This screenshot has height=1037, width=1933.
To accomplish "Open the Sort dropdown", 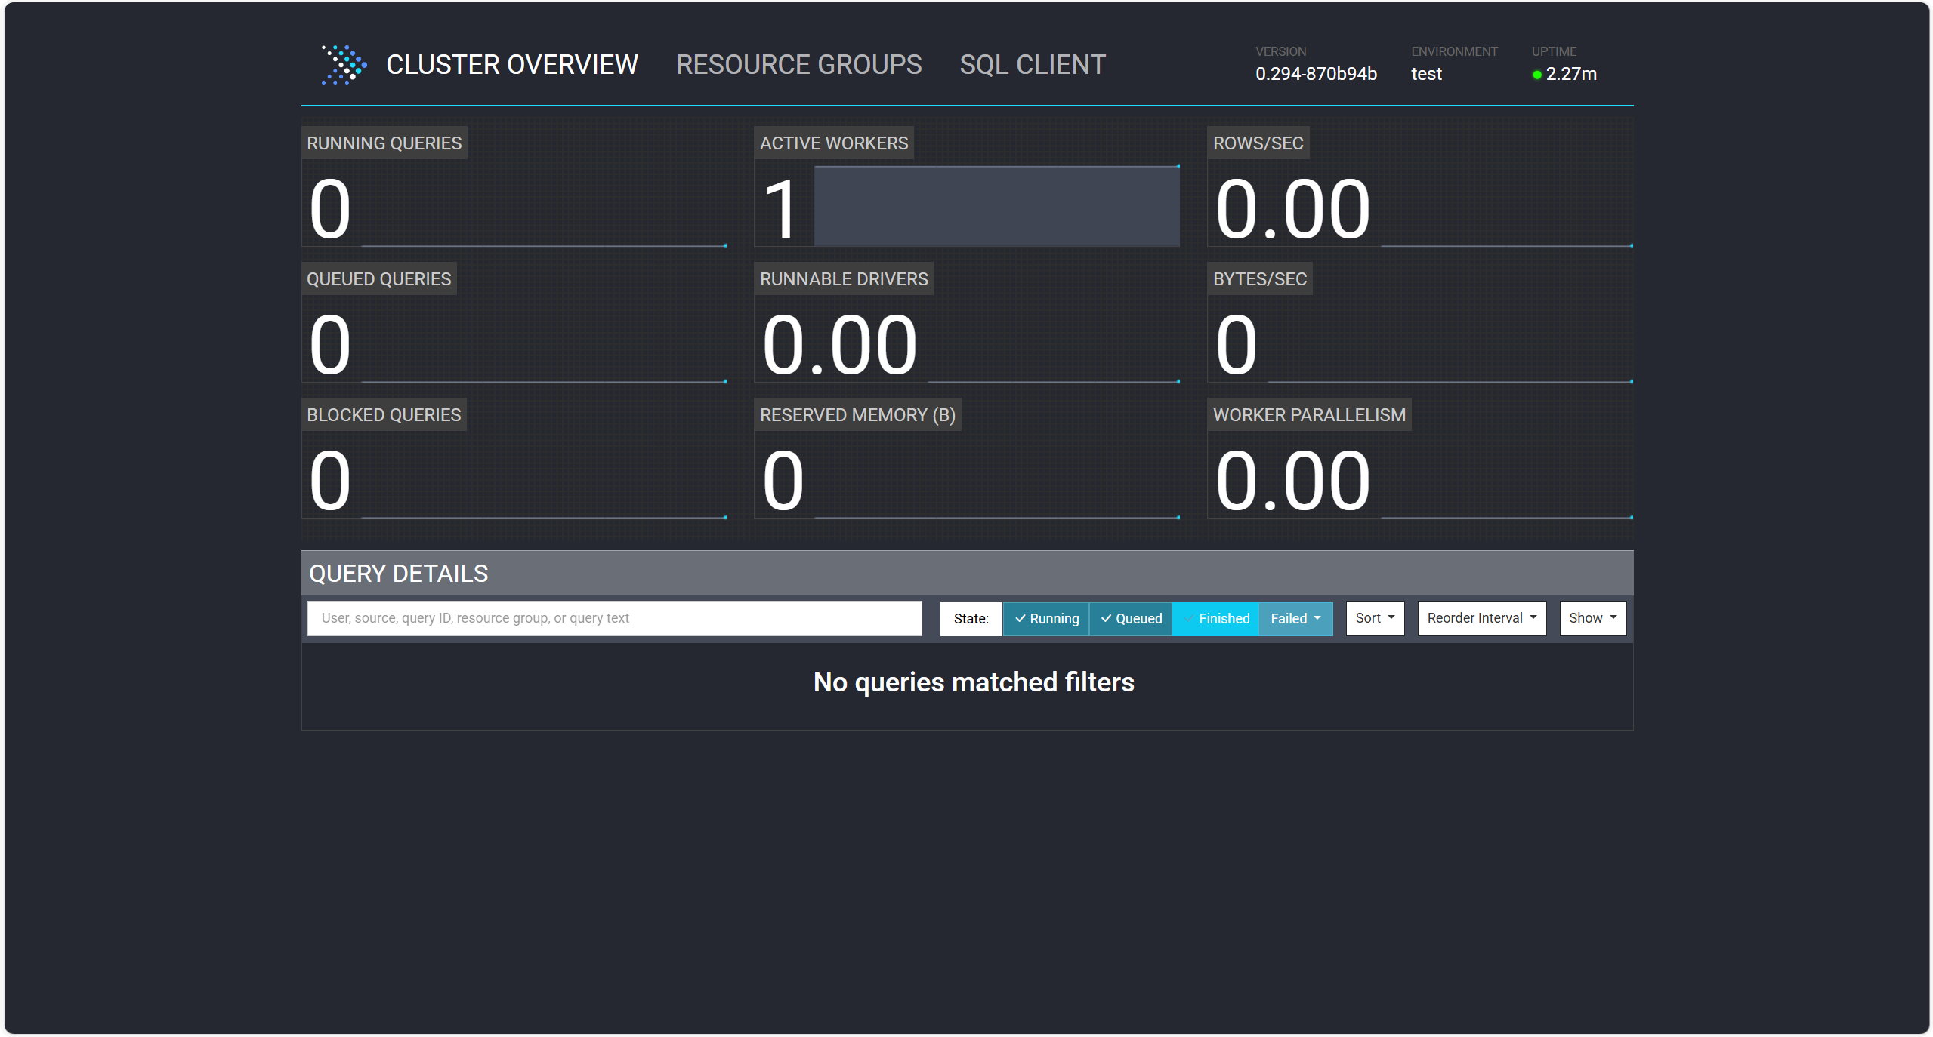I will point(1374,618).
